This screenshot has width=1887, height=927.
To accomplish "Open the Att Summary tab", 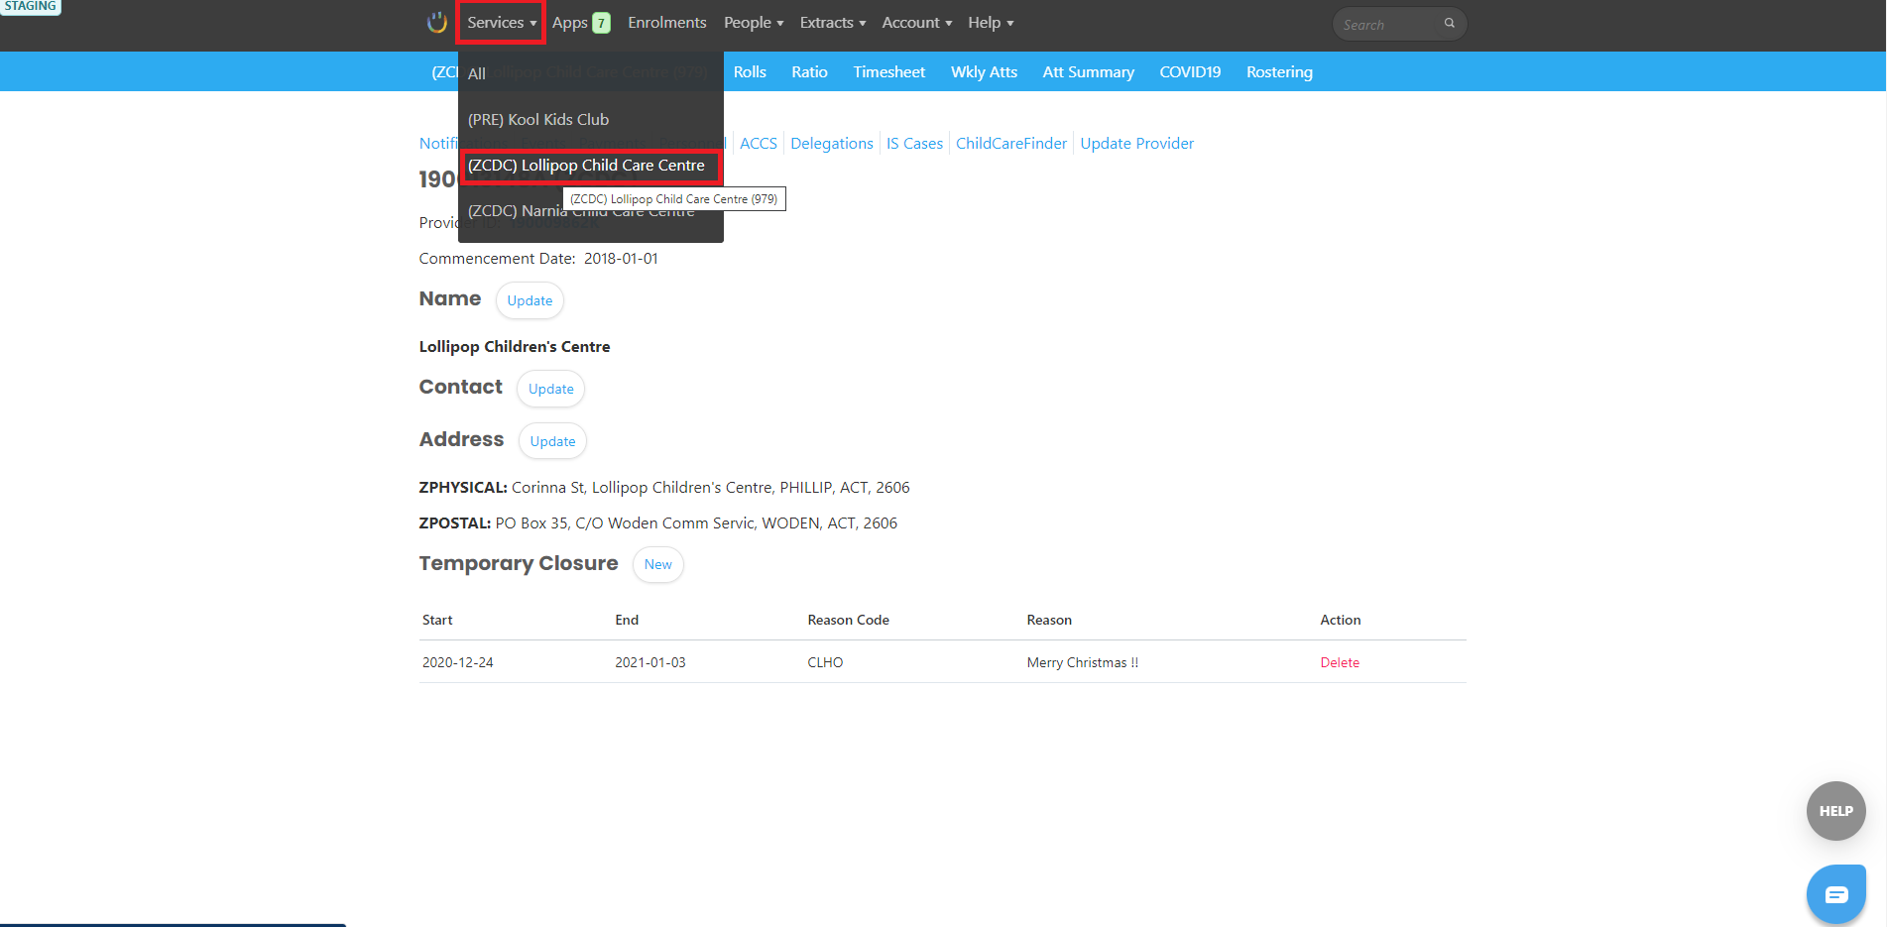I will coord(1088,72).
